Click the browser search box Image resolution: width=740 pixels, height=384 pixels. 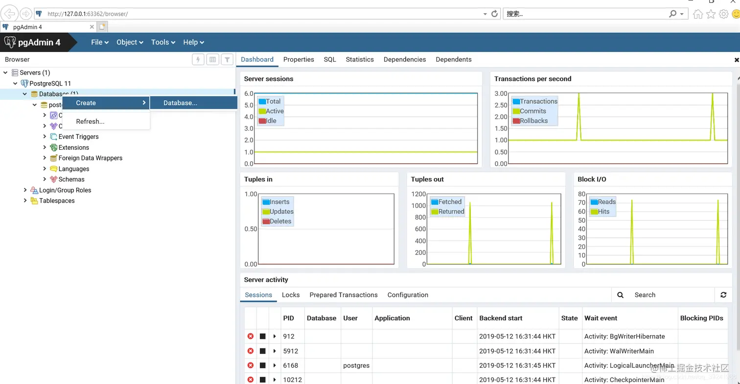(585, 14)
